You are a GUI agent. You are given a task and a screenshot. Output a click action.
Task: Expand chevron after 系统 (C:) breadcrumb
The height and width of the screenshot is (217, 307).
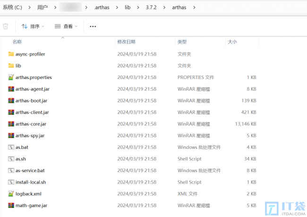tap(30, 8)
